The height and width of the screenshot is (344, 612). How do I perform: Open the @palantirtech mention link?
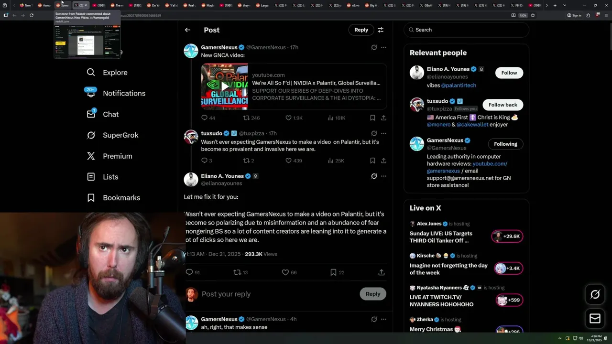459,86
